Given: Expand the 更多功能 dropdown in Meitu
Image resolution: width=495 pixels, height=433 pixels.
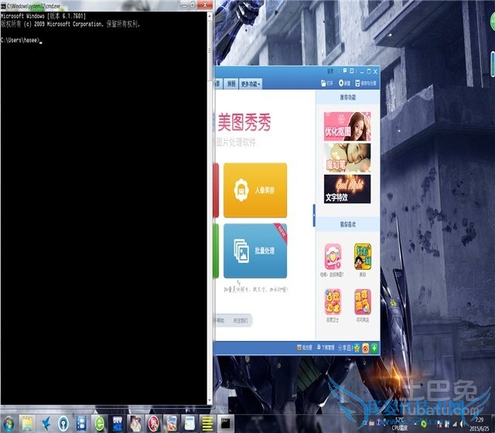Looking at the screenshot, I should point(251,84).
